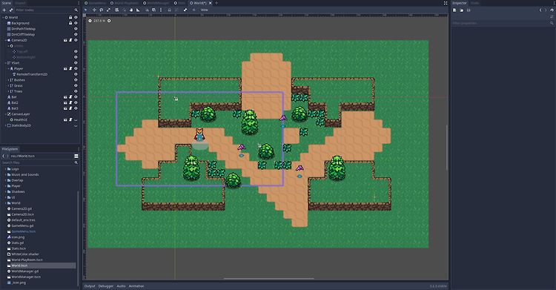Go to previous object in Inspector history

coord(540,10)
